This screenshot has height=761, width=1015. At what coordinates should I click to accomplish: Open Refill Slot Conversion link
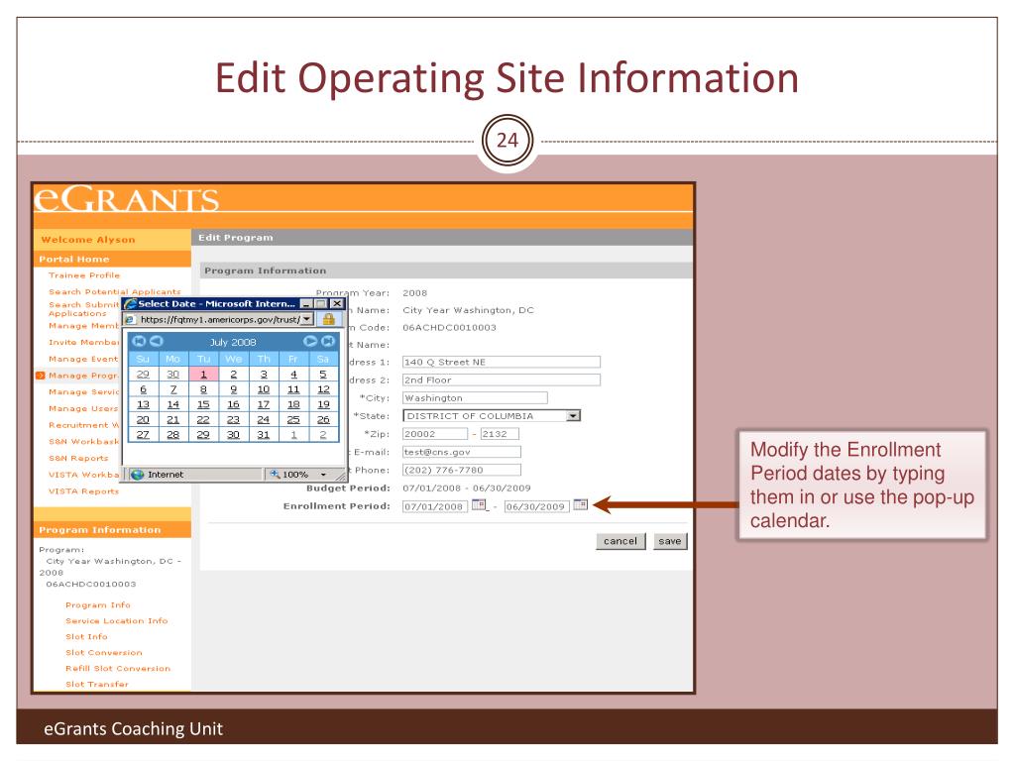click(x=118, y=669)
